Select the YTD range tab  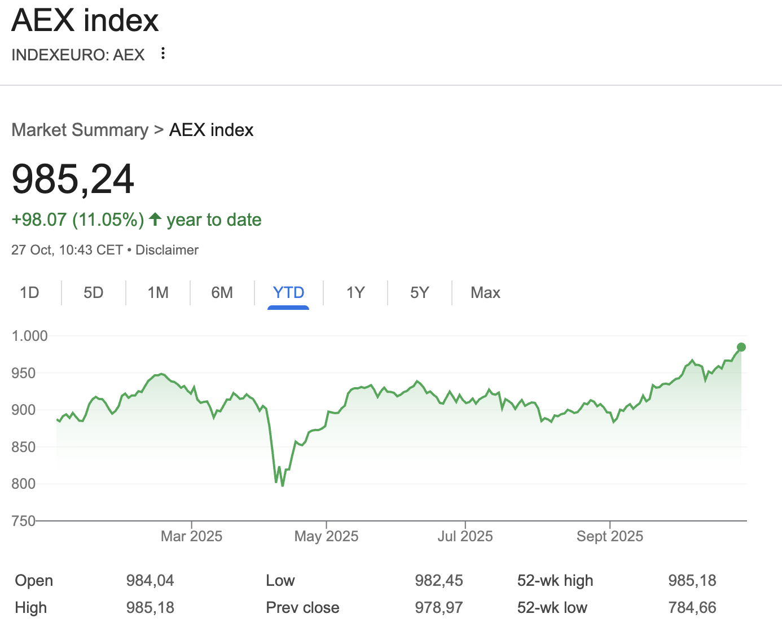[288, 292]
